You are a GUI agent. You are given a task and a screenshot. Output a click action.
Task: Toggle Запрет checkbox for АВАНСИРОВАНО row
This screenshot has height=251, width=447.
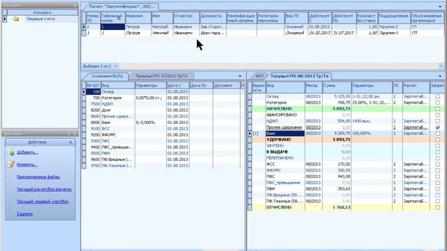[437, 115]
